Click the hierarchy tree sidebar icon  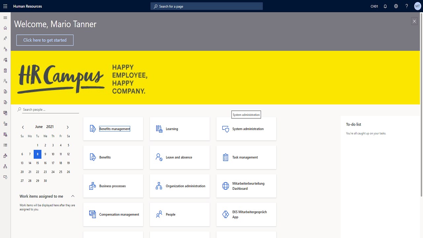click(5, 166)
